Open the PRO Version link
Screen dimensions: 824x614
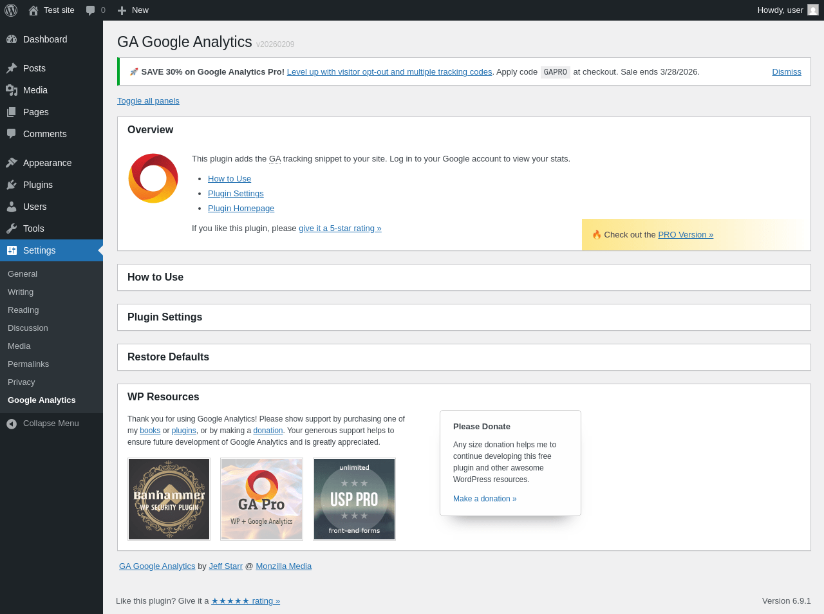click(x=685, y=235)
